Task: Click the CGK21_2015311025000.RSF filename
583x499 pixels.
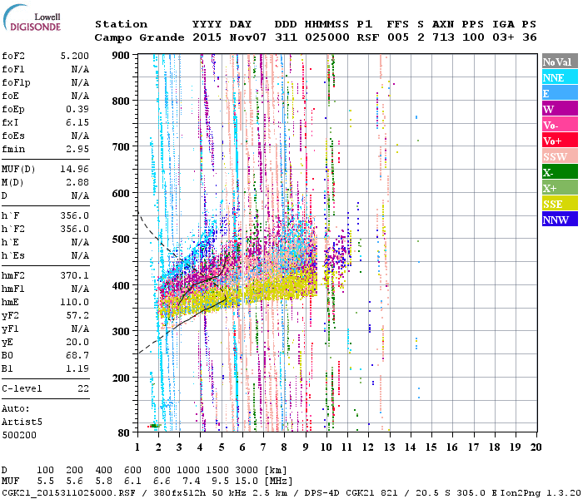Action: click(x=68, y=492)
